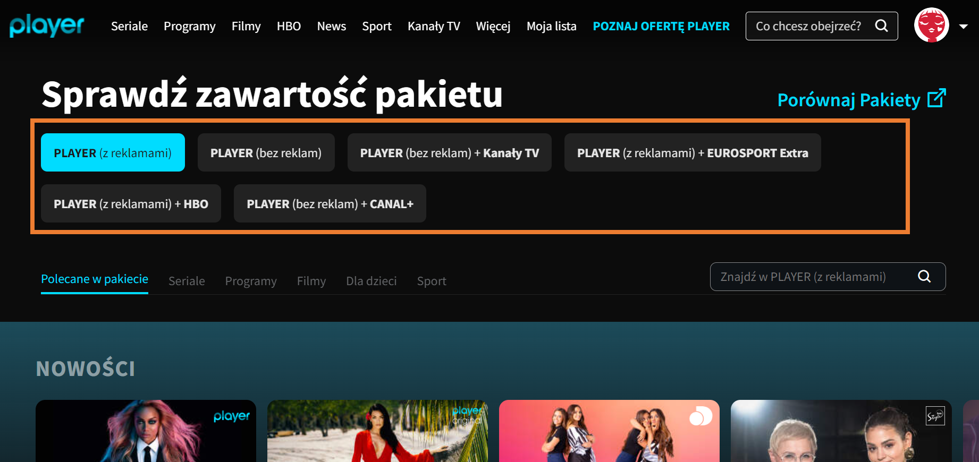This screenshot has height=462, width=979.
Task: Click 'Znajdź w PLAYER (z reklamami)' search field
Action: point(828,277)
